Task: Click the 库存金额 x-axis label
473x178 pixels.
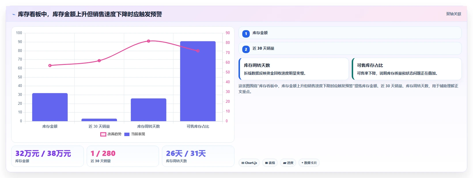Action: point(50,126)
